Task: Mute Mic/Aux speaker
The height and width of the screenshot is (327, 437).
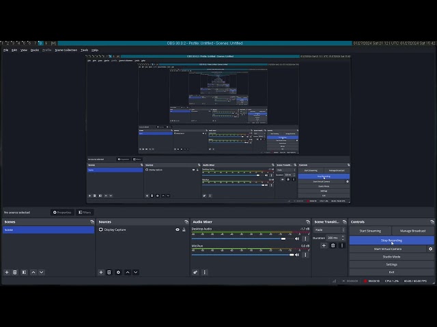Action: pyautogui.click(x=297, y=255)
